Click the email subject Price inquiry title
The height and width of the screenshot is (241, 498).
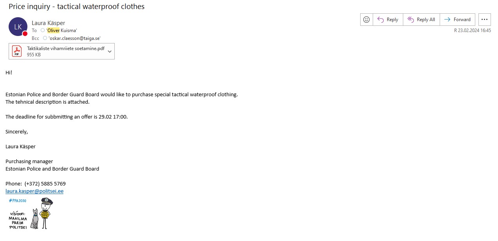[77, 6]
